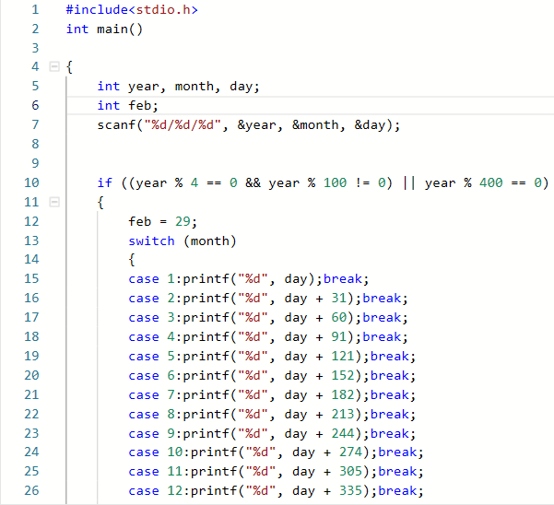
Task: Click empty line 3 in the editor
Action: tap(310, 48)
